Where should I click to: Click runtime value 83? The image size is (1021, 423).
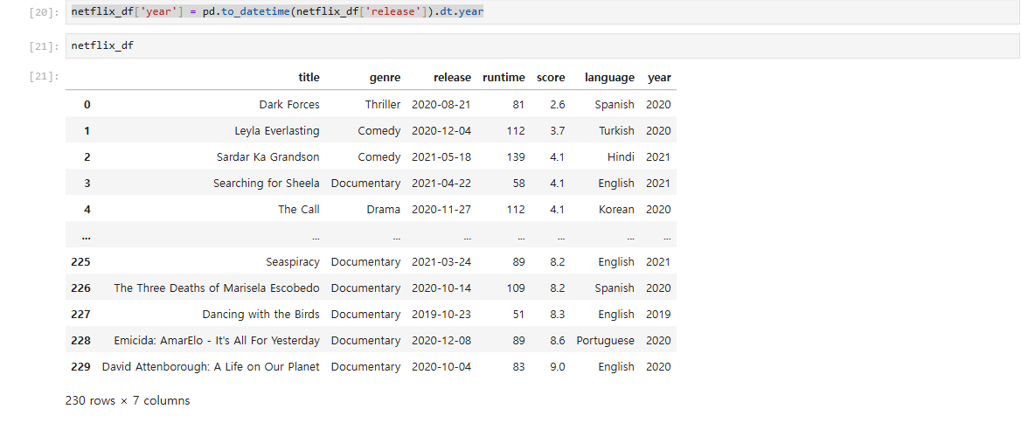(x=518, y=366)
